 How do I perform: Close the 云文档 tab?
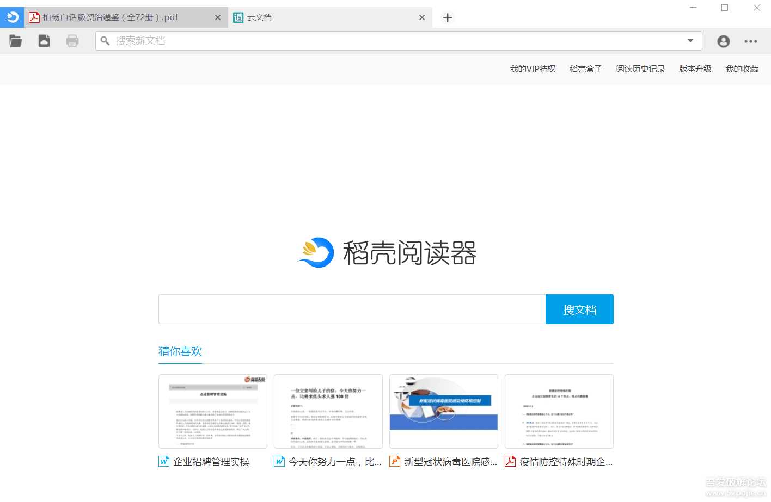pos(422,17)
